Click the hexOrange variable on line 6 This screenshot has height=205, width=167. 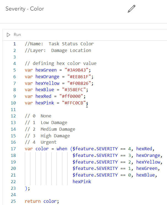pos(47,77)
